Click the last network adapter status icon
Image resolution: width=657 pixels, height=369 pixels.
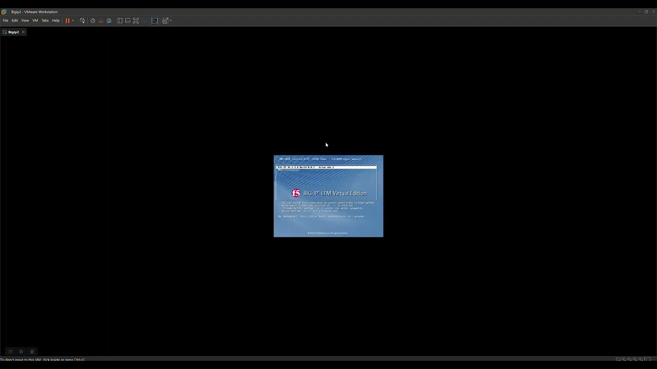click(641, 359)
